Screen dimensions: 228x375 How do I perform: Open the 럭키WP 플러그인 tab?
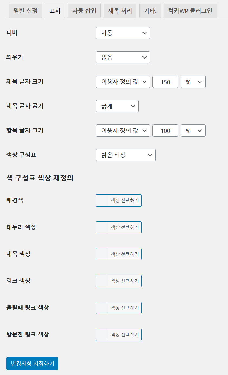coord(190,10)
